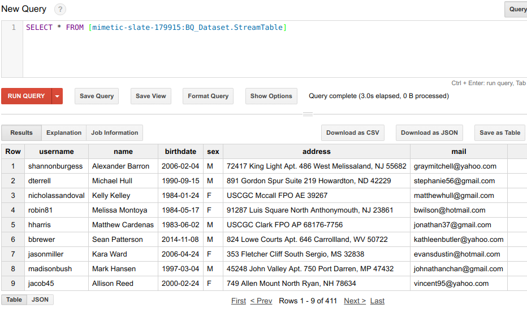
Task: Click the address column header
Action: (317, 152)
